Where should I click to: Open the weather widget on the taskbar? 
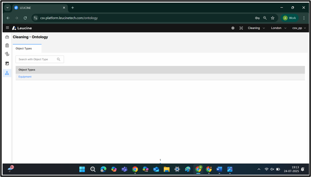(x=10, y=169)
